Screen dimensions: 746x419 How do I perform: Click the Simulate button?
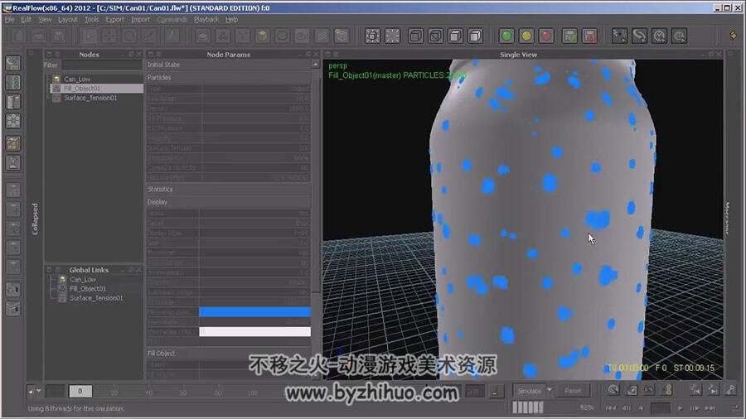pyautogui.click(x=529, y=391)
